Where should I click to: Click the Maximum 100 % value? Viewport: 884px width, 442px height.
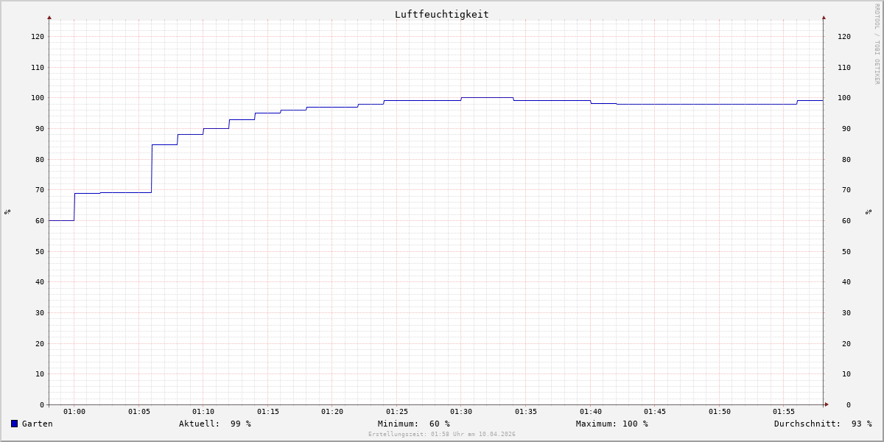(611, 424)
